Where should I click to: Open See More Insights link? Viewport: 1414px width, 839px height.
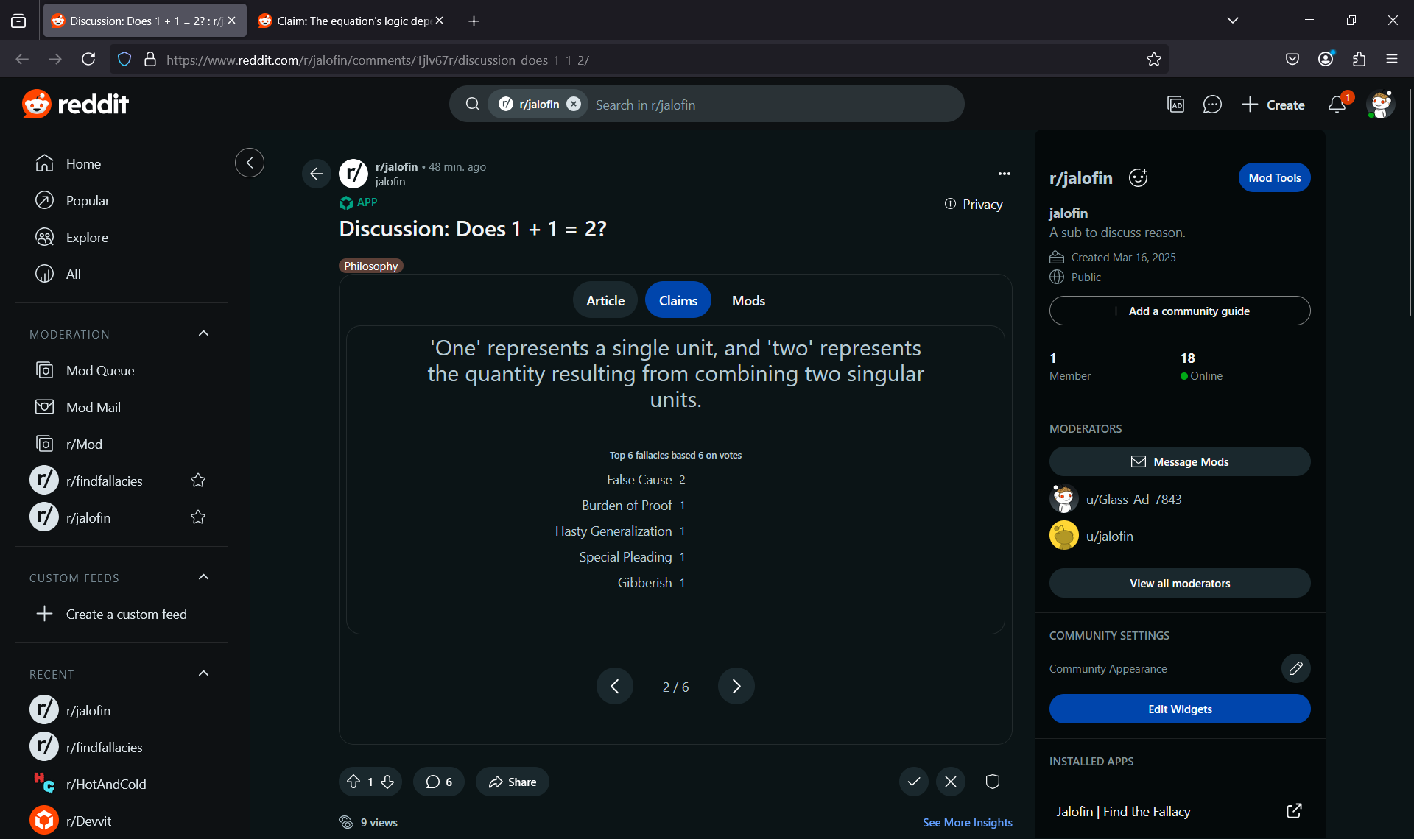point(967,822)
